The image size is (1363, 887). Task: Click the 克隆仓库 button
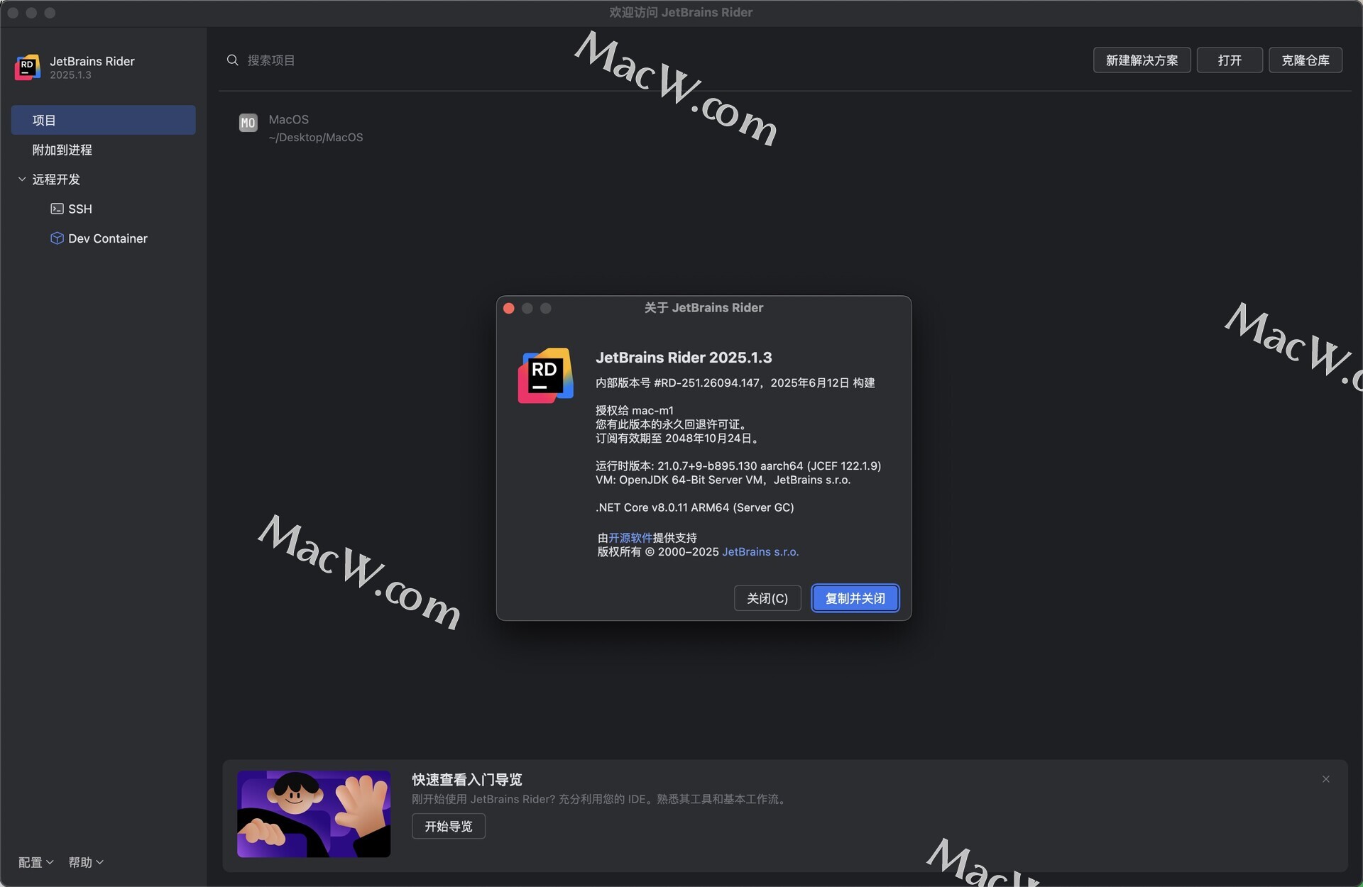pos(1305,60)
